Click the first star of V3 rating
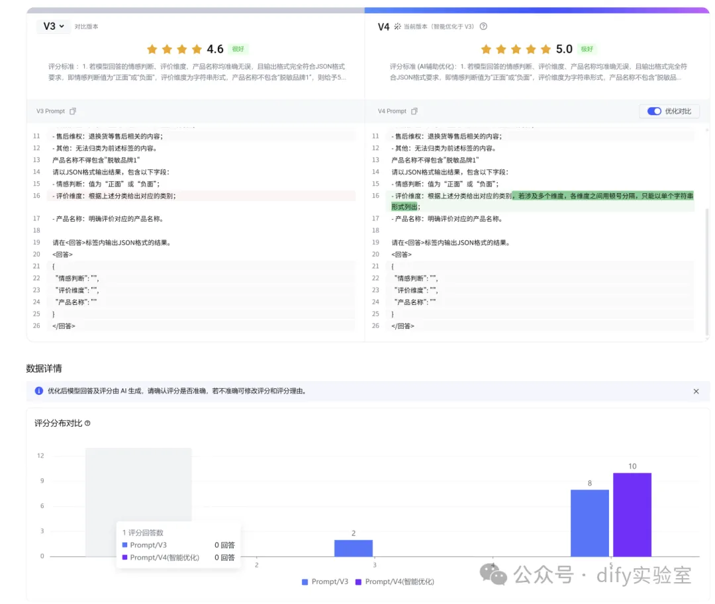 point(152,49)
